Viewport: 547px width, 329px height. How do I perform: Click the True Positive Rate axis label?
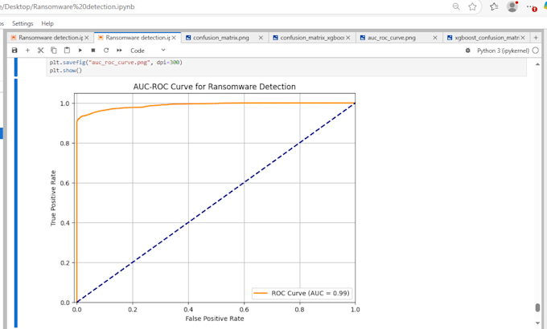pos(53,198)
